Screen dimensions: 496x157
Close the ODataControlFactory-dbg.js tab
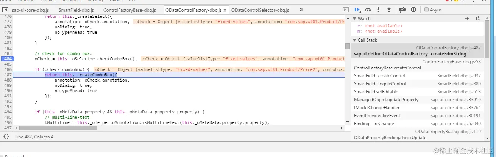tap(225, 10)
